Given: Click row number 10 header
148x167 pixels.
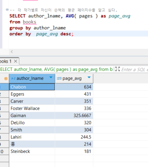Looking at the screenshot, I should (x=4, y=151).
